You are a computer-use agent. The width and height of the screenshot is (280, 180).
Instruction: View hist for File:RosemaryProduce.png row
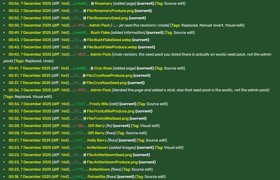65,11
